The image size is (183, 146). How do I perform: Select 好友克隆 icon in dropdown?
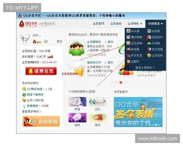[x=149, y=49]
